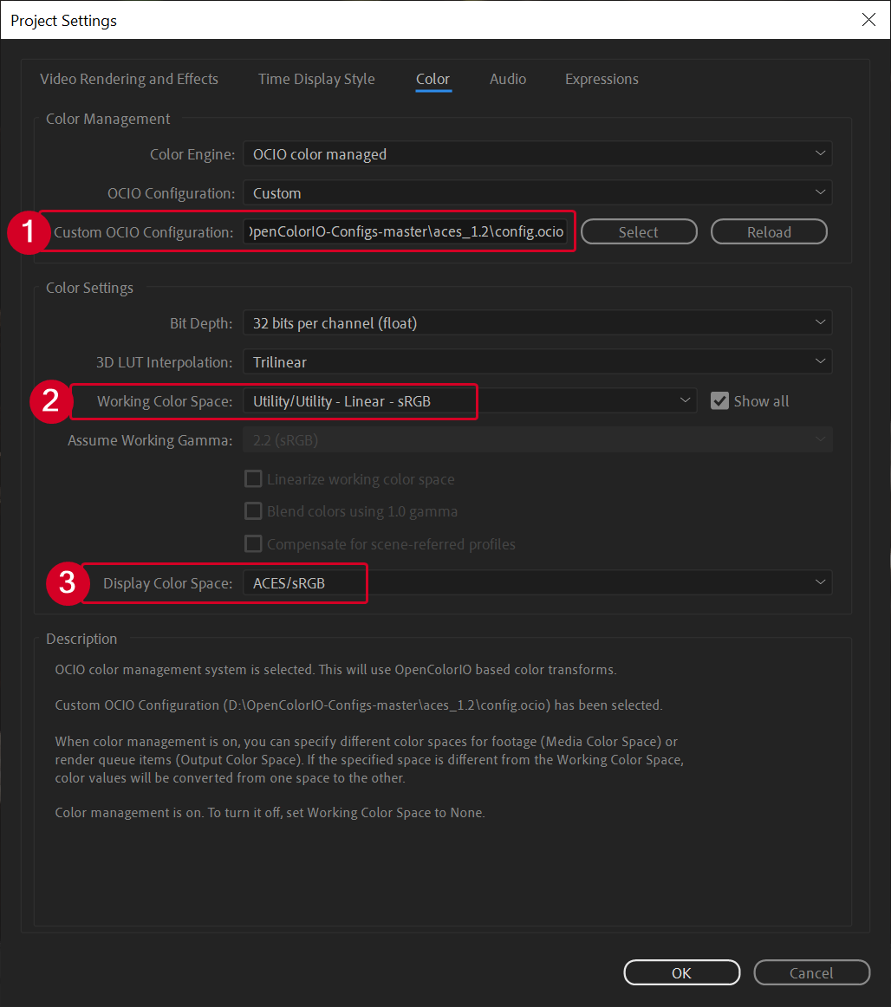Toggle Blend colors using 1.0 gamma
This screenshot has height=1007, width=891.
[254, 511]
